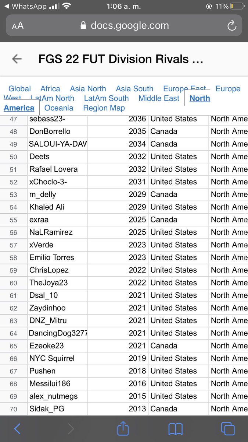Select the SALOUI-YA-DAW player cell

coord(57,144)
